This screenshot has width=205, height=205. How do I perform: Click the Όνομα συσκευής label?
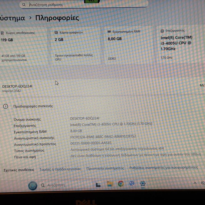click(27, 119)
